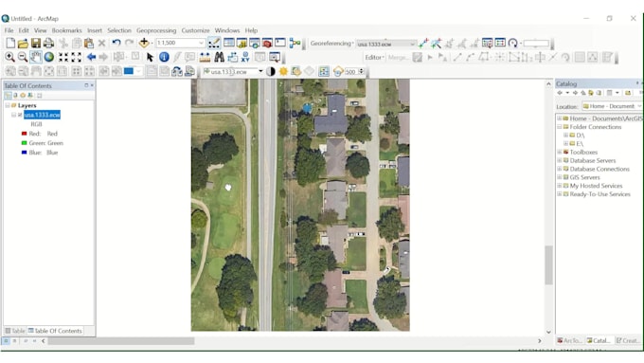The width and height of the screenshot is (644, 363).
Task: Click Fixed Zoom In arrows icon
Action: point(63,57)
